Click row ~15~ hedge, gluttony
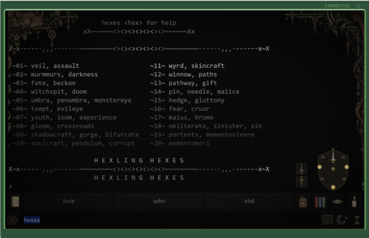369x238 pixels. 187,100
